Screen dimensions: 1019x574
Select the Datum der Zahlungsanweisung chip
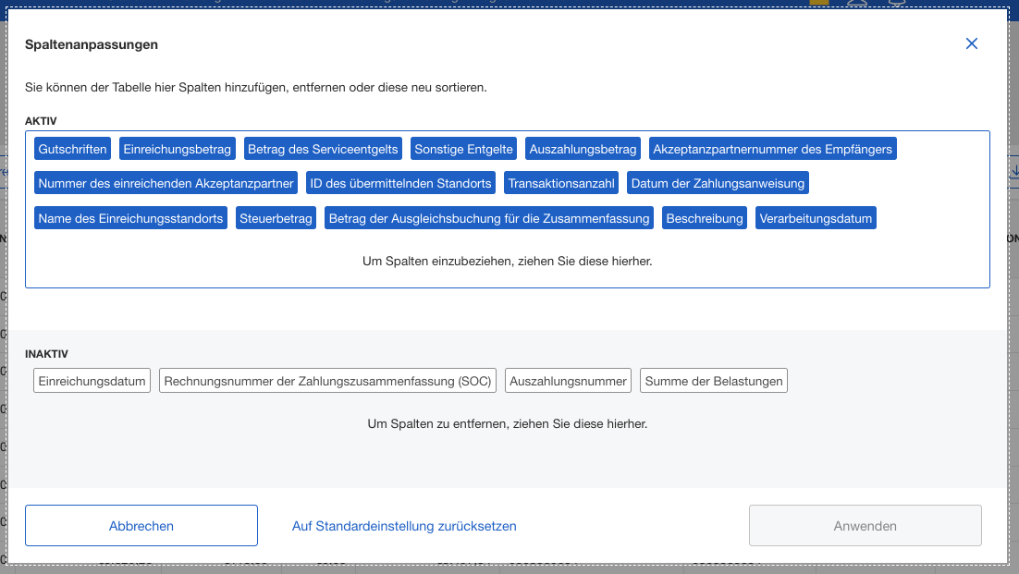point(718,182)
